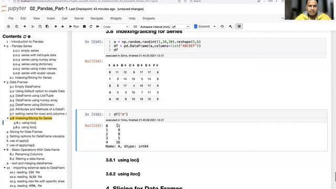Click the Jupyter logo
The height and width of the screenshot is (189, 336).
[14, 9]
